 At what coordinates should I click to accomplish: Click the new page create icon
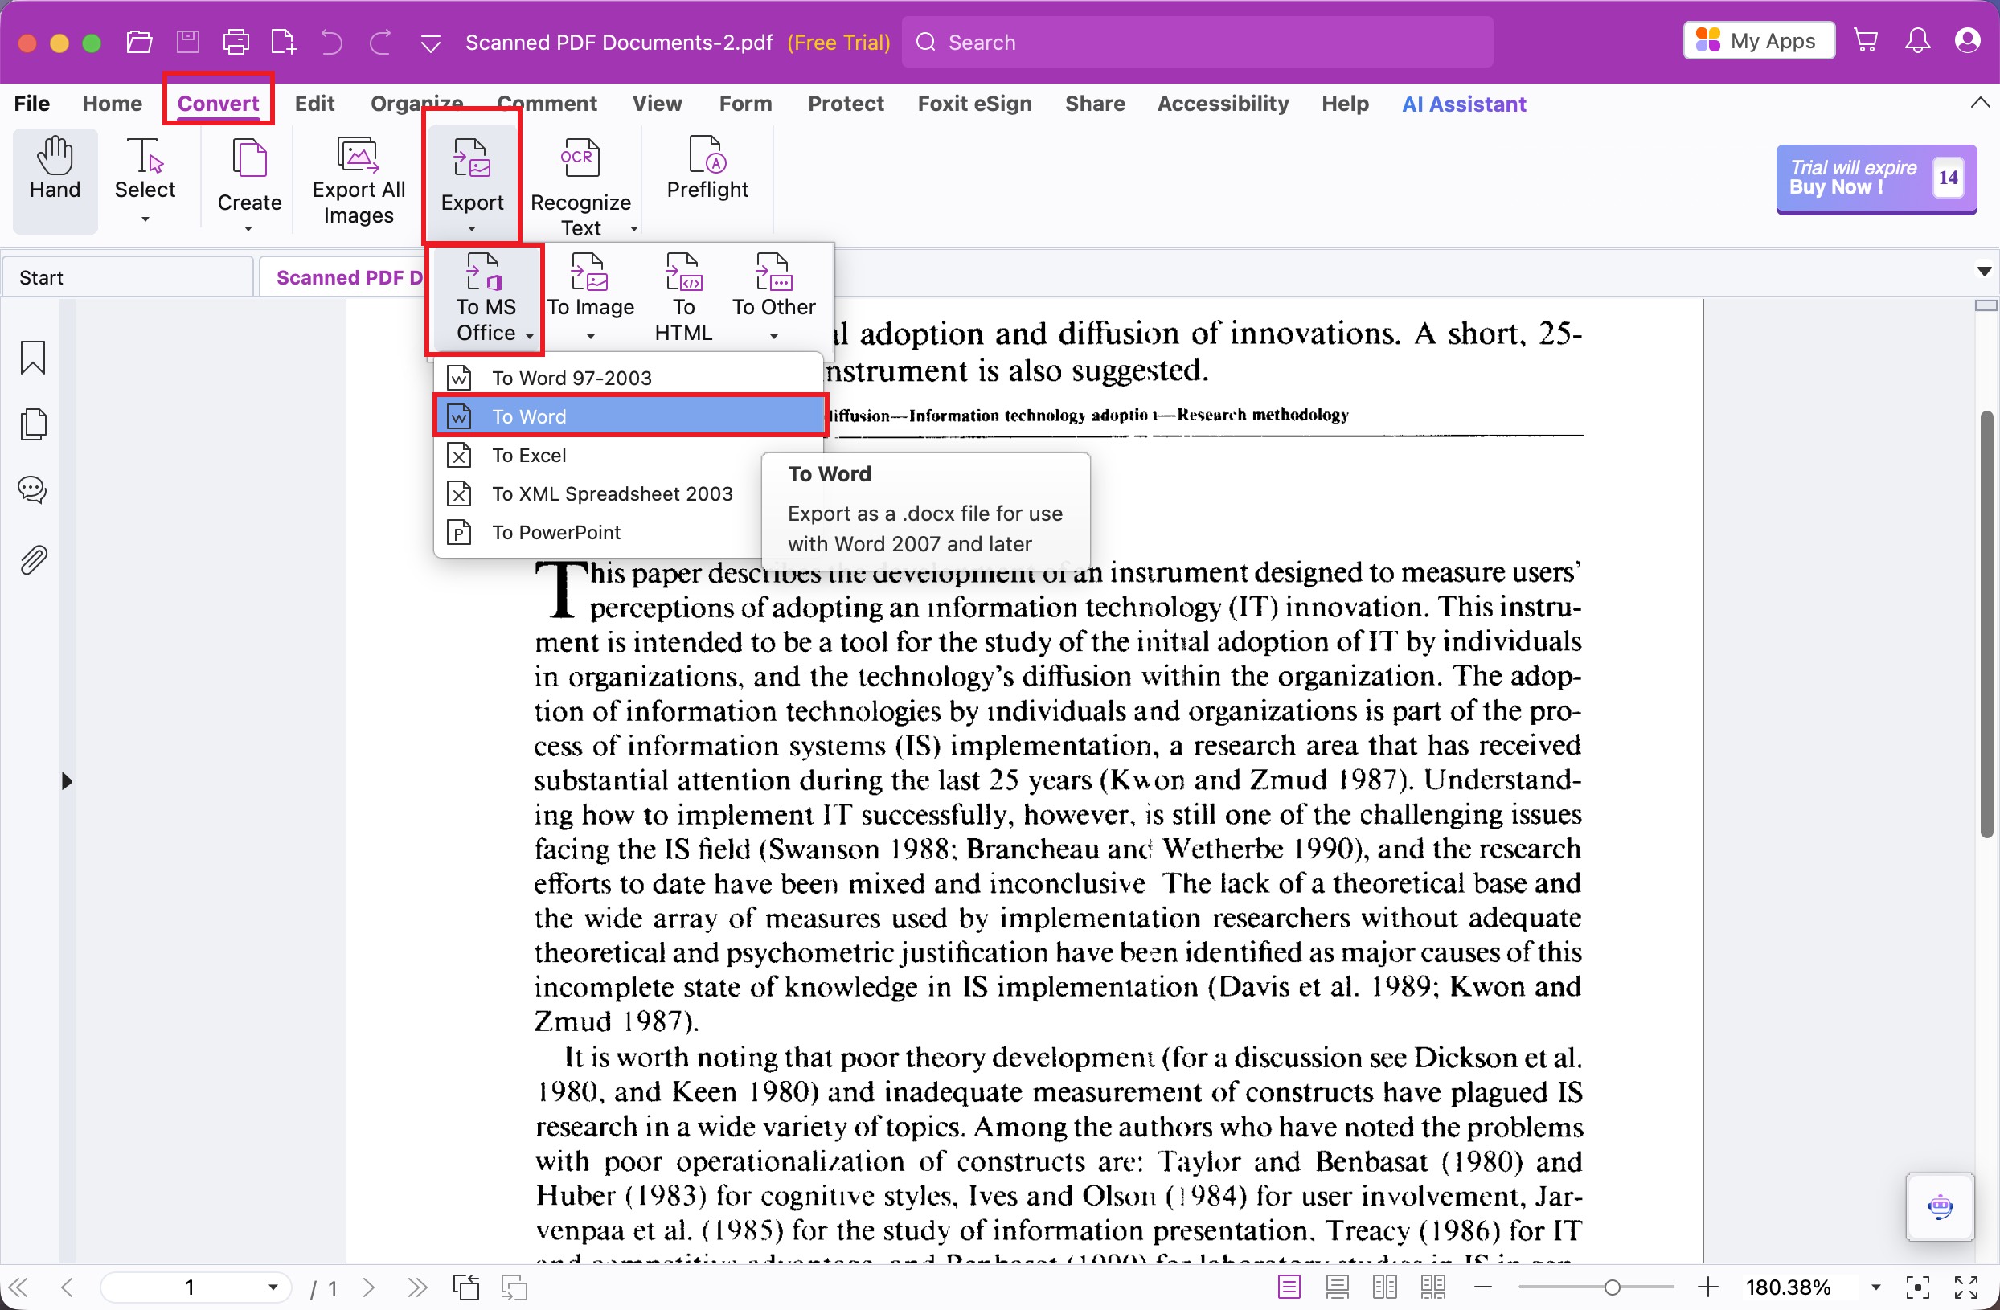283,41
